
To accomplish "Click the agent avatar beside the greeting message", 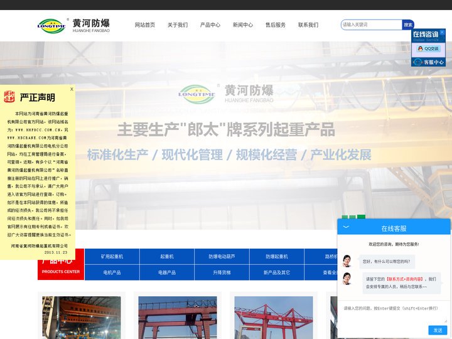I will [347, 261].
